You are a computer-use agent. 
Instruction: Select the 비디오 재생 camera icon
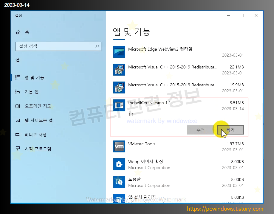[x=18, y=135]
